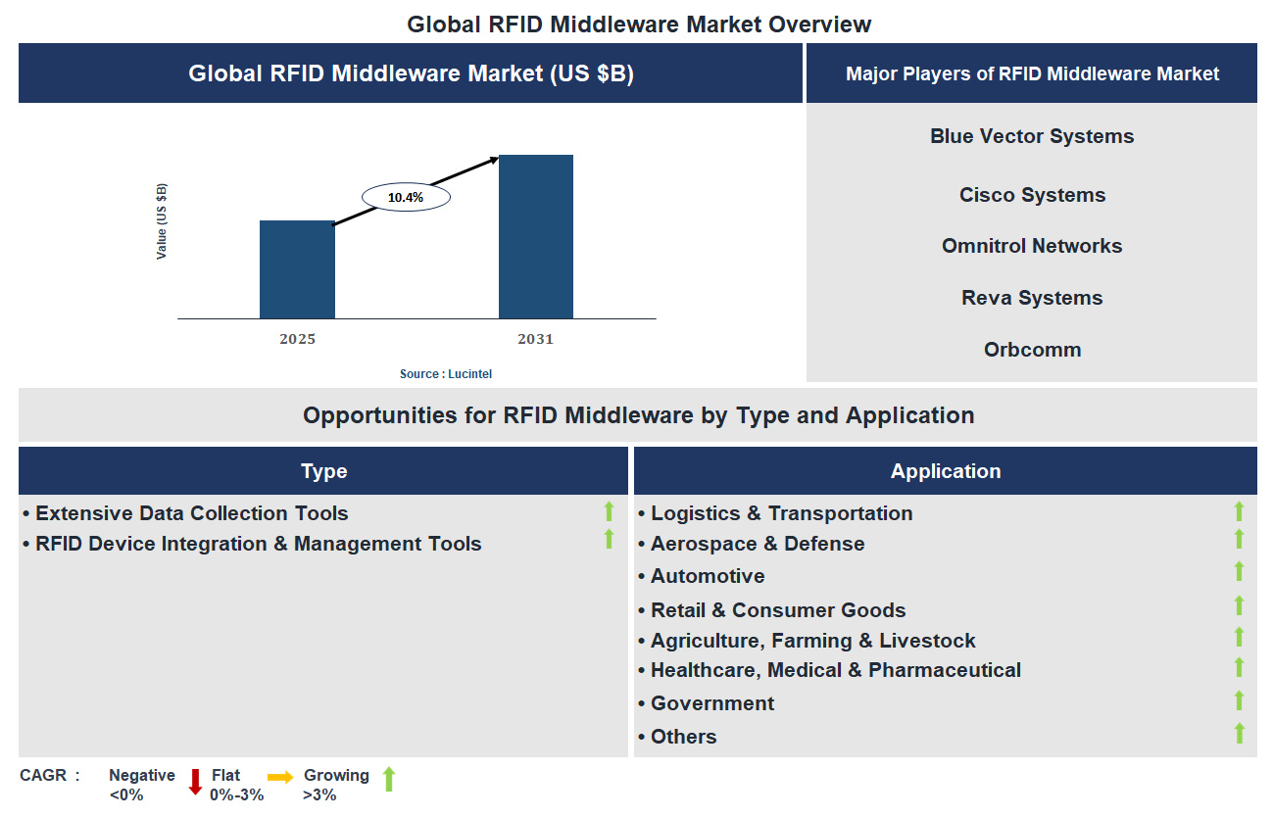Select the arrow beside RFID Device Integration & Management Tools
1273x818 pixels.
pos(609,540)
